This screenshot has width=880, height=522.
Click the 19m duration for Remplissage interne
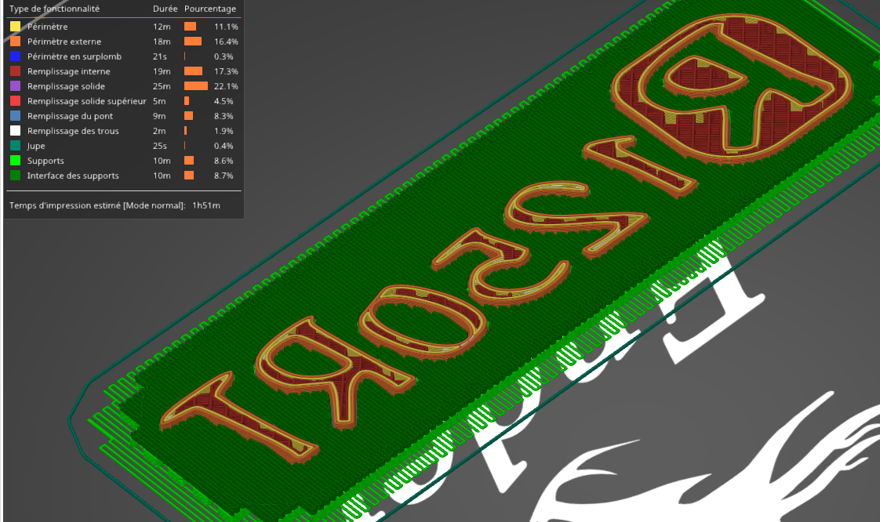tap(162, 71)
